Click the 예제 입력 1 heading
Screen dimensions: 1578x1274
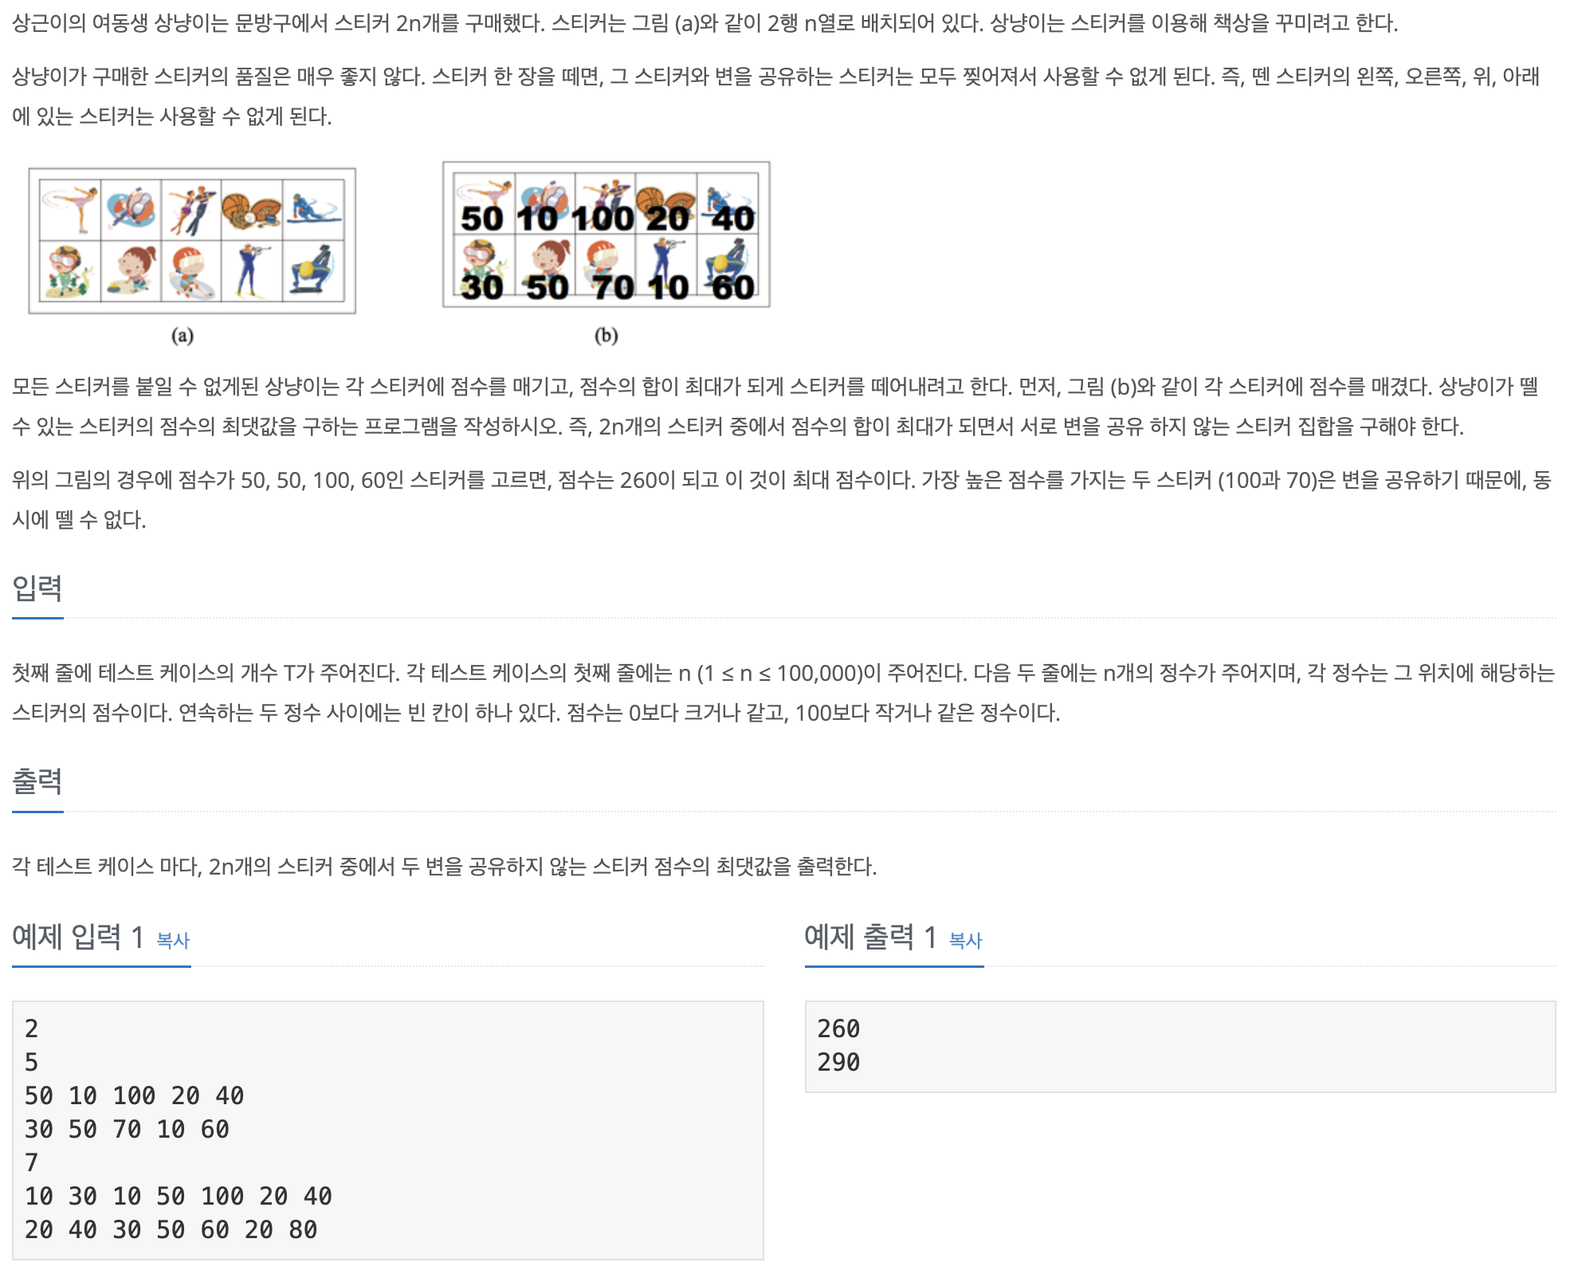click(78, 938)
